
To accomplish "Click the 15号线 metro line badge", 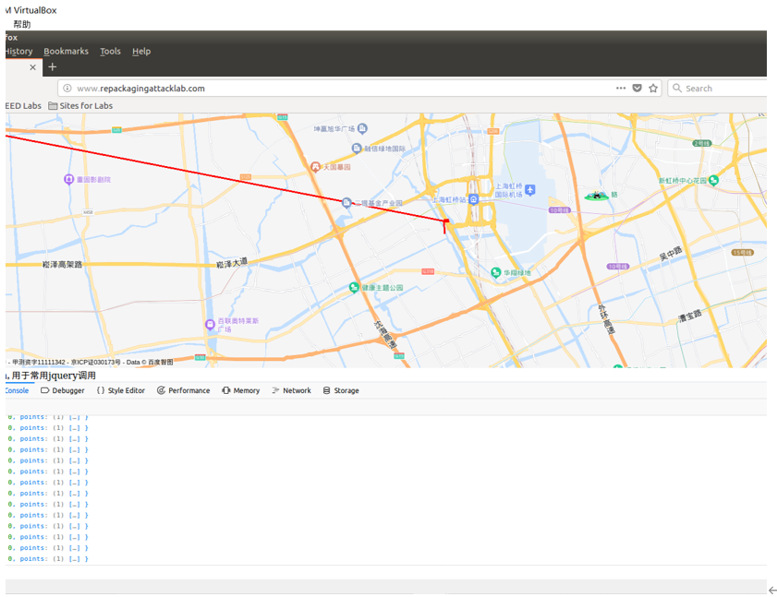I will [x=742, y=253].
